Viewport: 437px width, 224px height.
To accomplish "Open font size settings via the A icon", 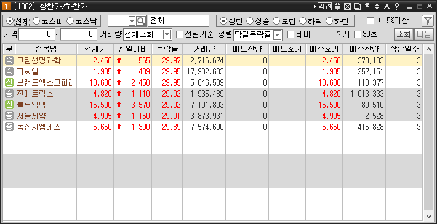I will point(387,6).
